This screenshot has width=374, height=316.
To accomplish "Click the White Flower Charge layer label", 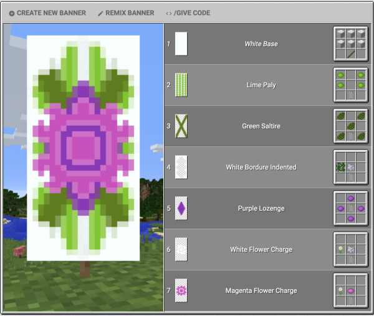I will coord(261,250).
